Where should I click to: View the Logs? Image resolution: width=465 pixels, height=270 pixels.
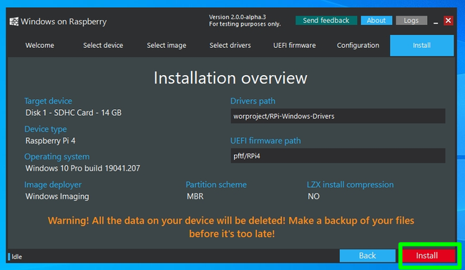(411, 21)
